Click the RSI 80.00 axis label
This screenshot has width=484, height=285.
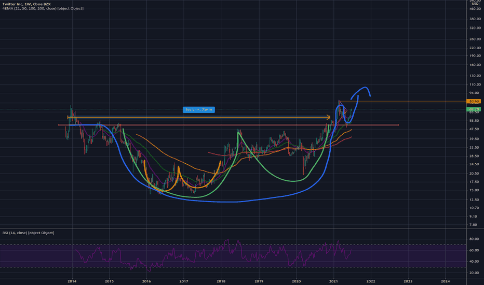[474, 239]
